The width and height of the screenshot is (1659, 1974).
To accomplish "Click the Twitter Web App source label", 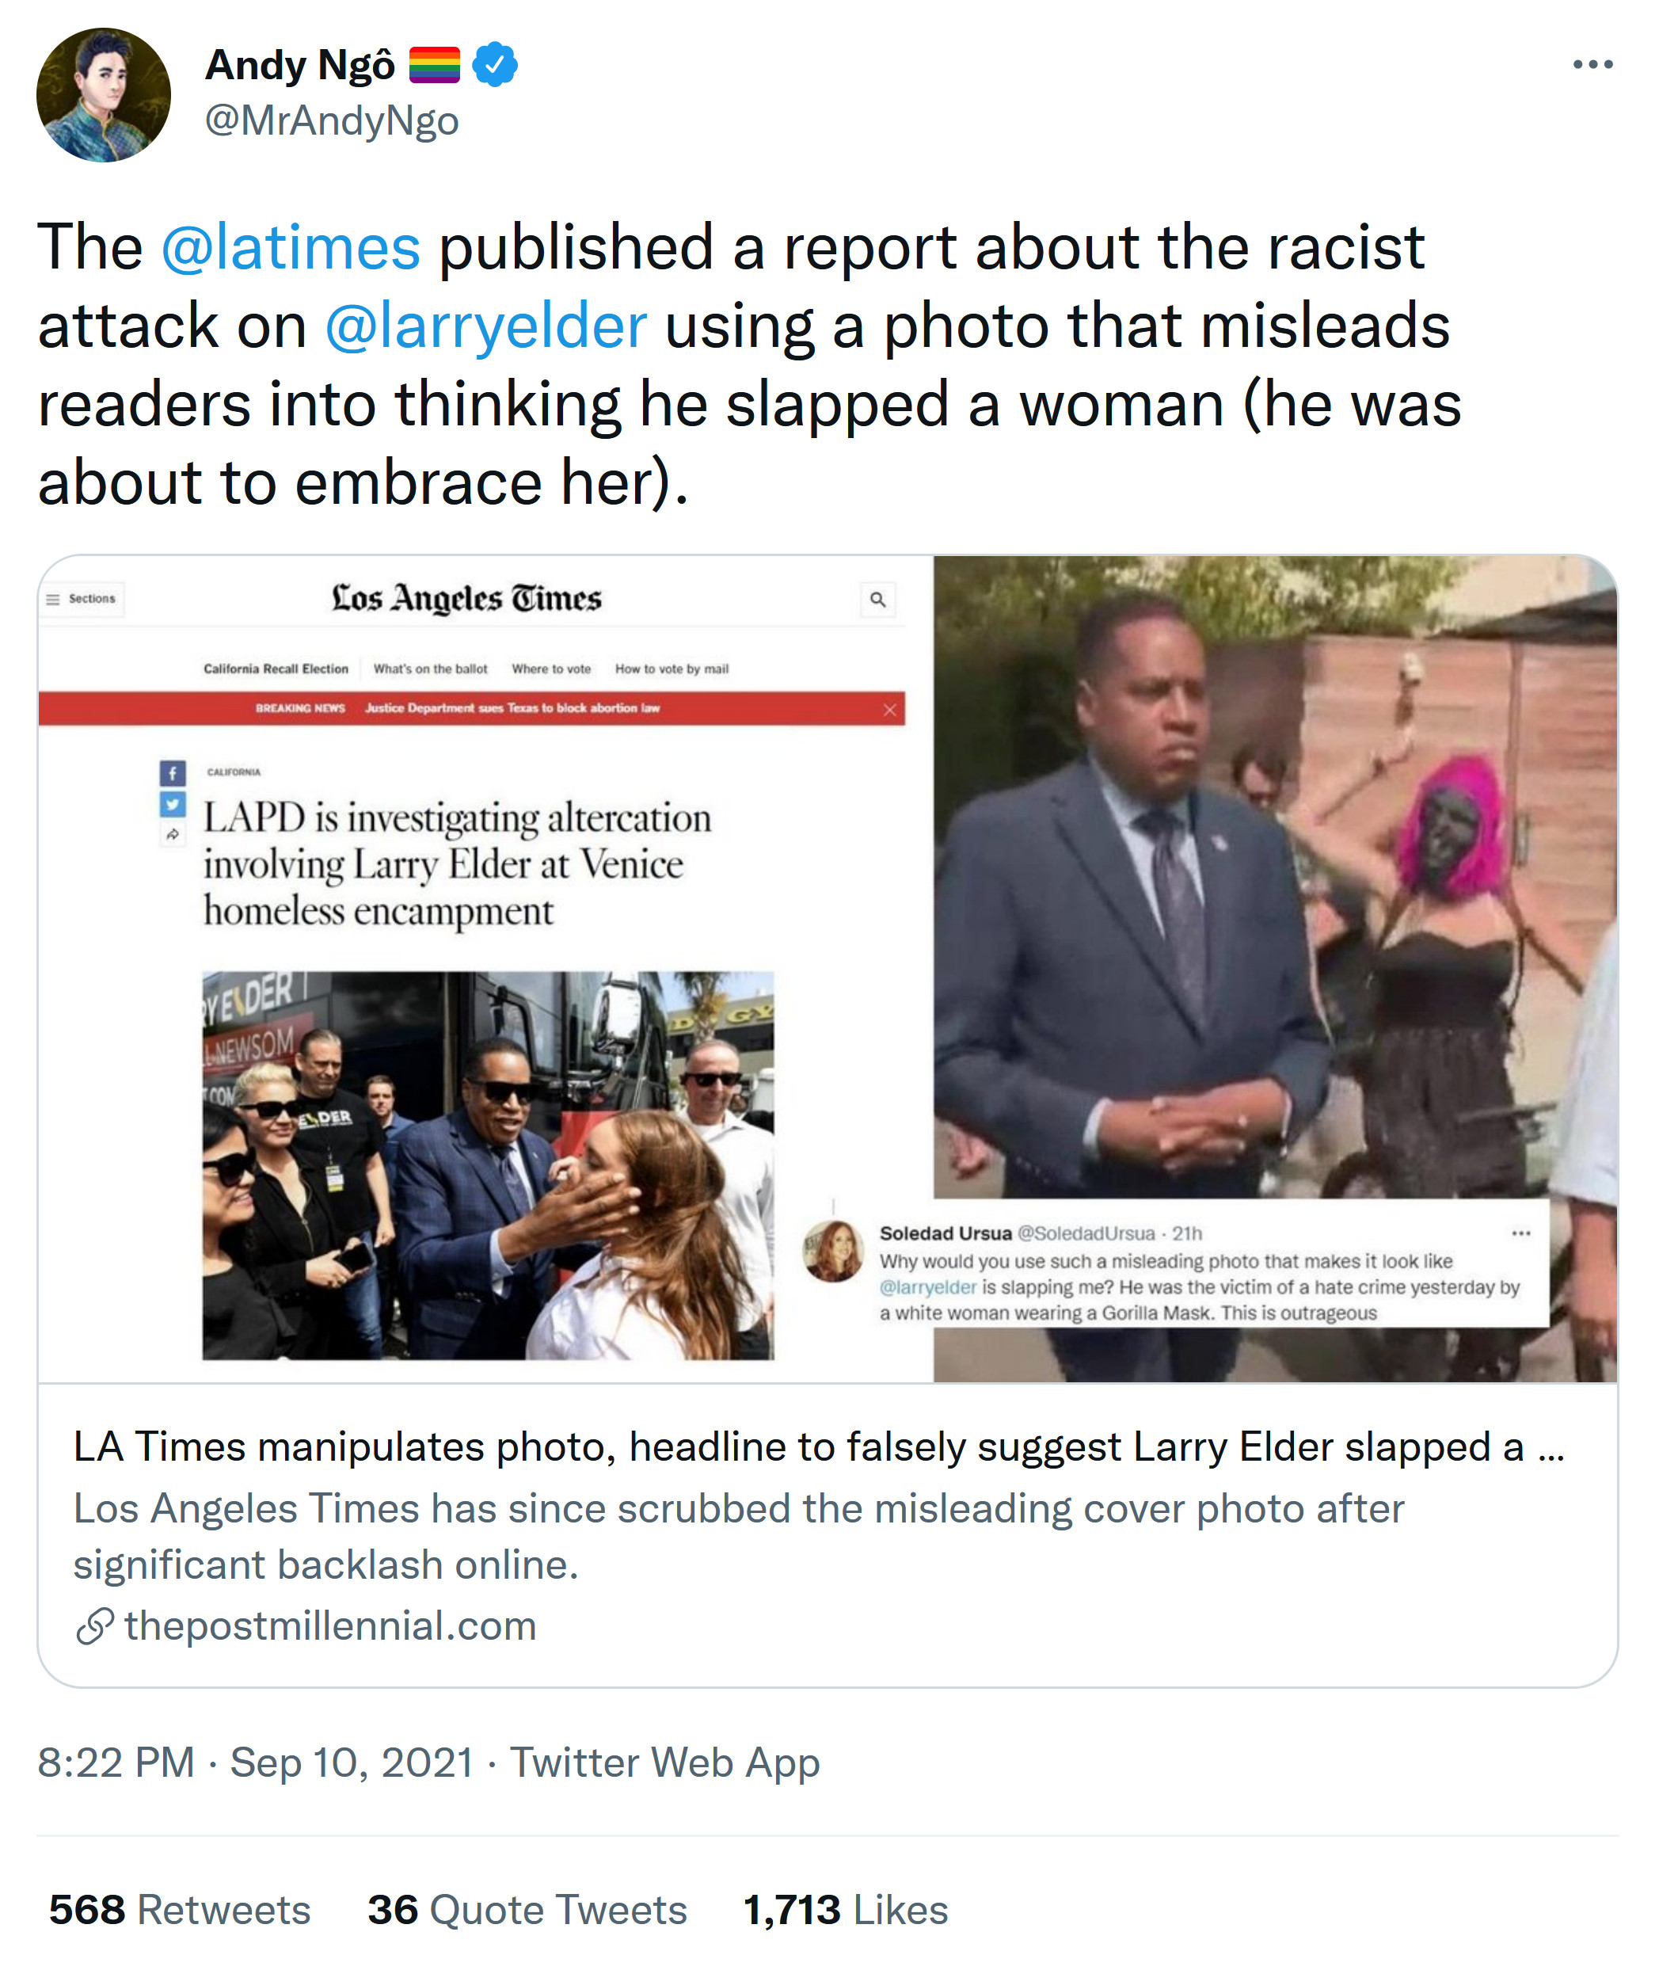I will tap(665, 1762).
